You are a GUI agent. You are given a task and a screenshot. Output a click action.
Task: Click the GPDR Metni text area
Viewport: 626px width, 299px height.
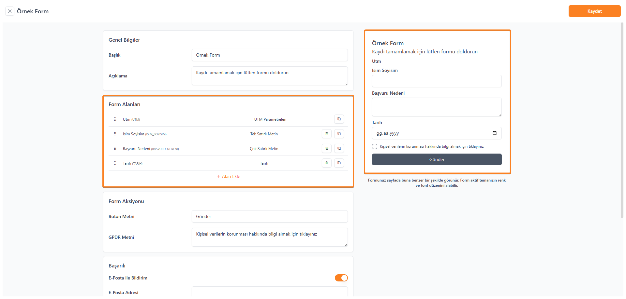click(x=269, y=237)
